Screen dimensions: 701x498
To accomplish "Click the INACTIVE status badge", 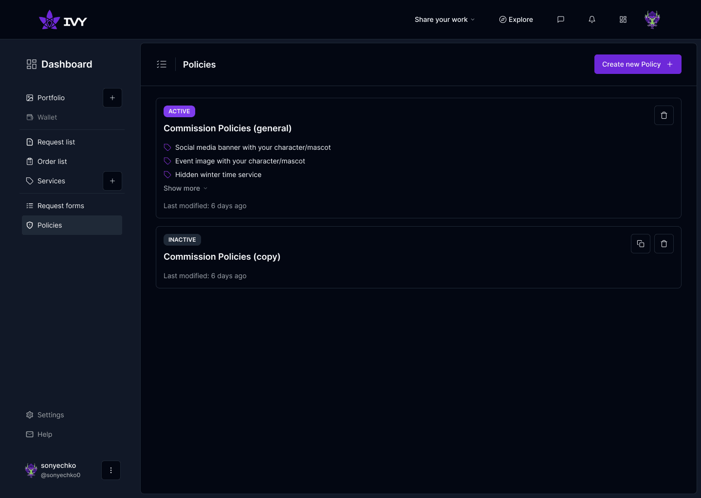I will click(x=182, y=240).
